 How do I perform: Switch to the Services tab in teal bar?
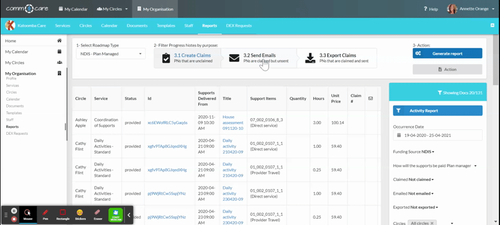62,25
